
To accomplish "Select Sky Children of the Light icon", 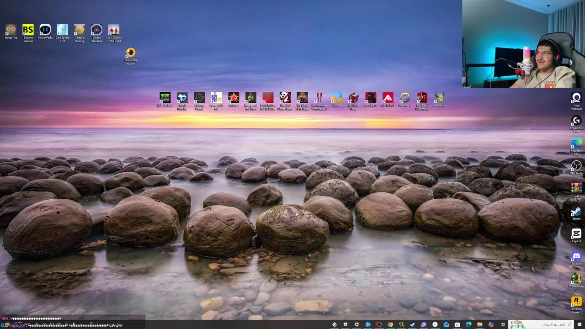I will coord(114,33).
